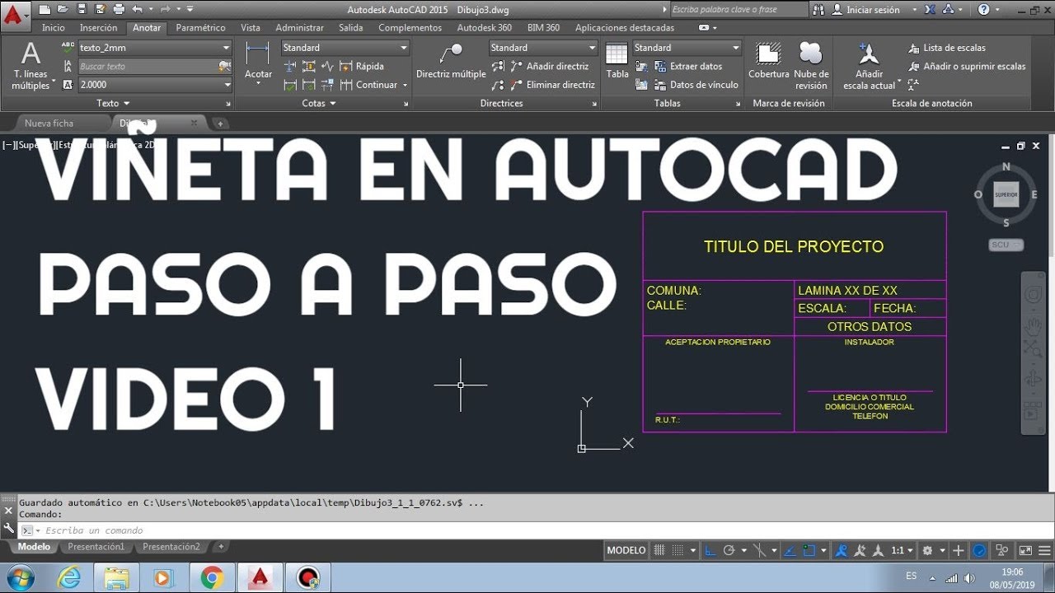The width and height of the screenshot is (1055, 593).
Task: Toggle 2D object snap square icon
Action: [809, 550]
